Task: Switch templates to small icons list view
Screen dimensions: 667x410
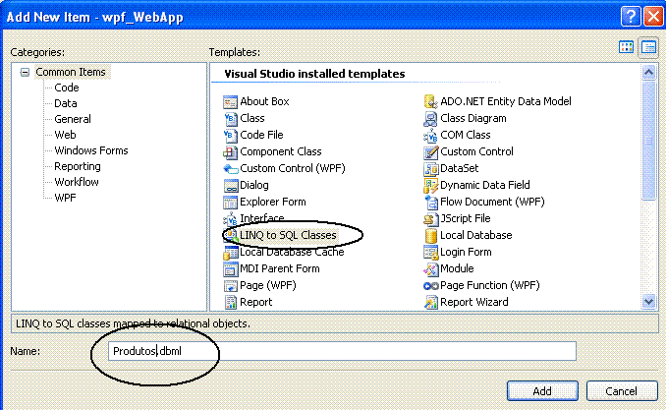Action: click(648, 47)
